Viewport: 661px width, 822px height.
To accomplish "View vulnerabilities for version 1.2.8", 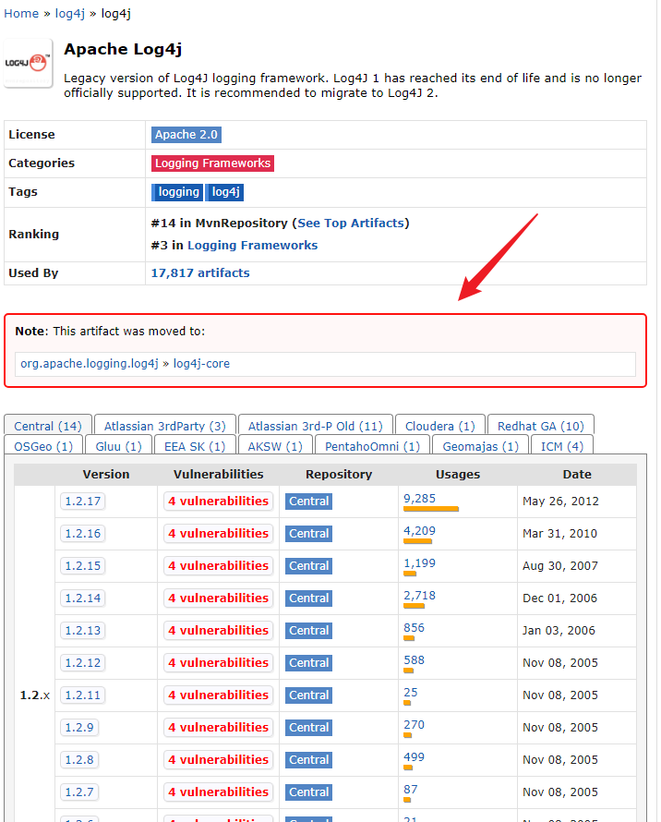I will pyautogui.click(x=218, y=759).
